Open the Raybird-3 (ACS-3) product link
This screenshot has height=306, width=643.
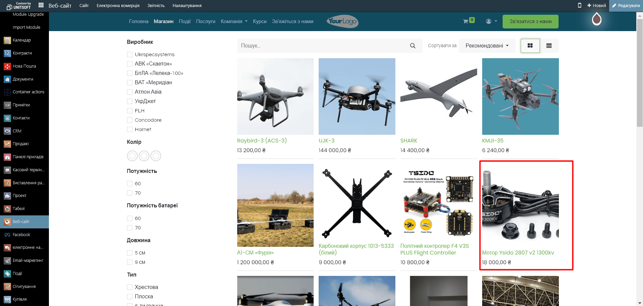(x=262, y=141)
